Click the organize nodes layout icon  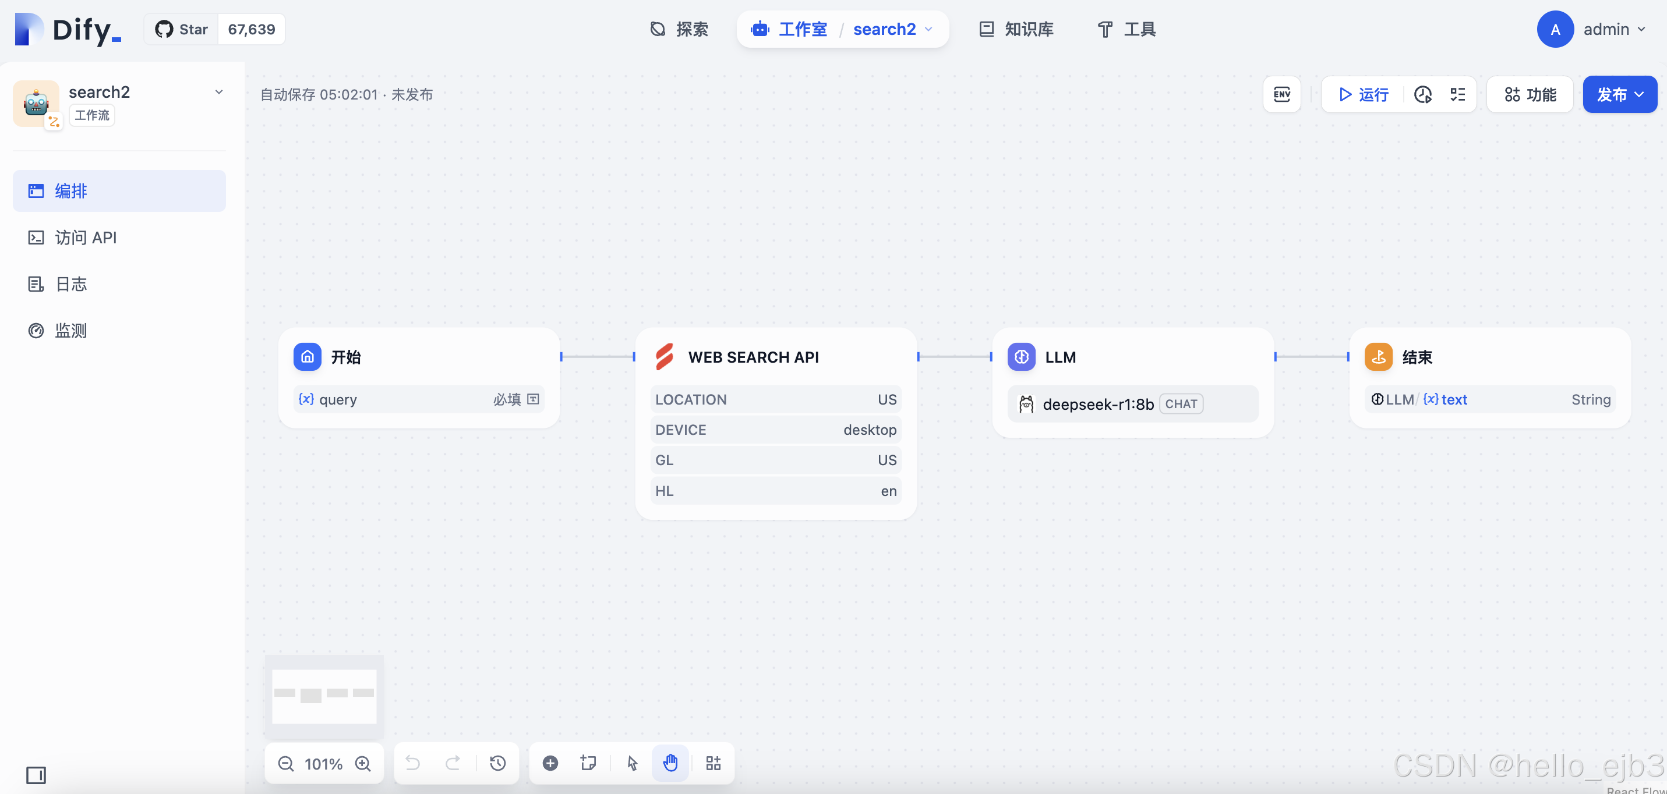(713, 763)
